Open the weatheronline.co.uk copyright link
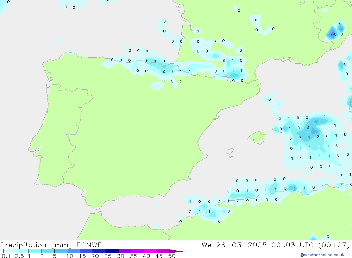This screenshot has height=258, width=352. [322, 255]
